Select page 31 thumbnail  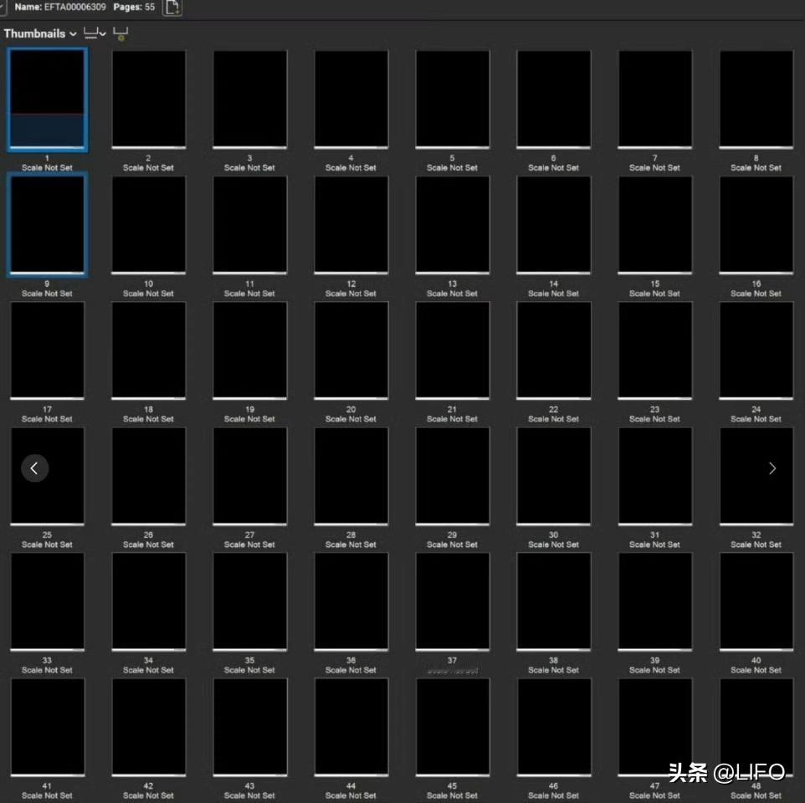655,477
